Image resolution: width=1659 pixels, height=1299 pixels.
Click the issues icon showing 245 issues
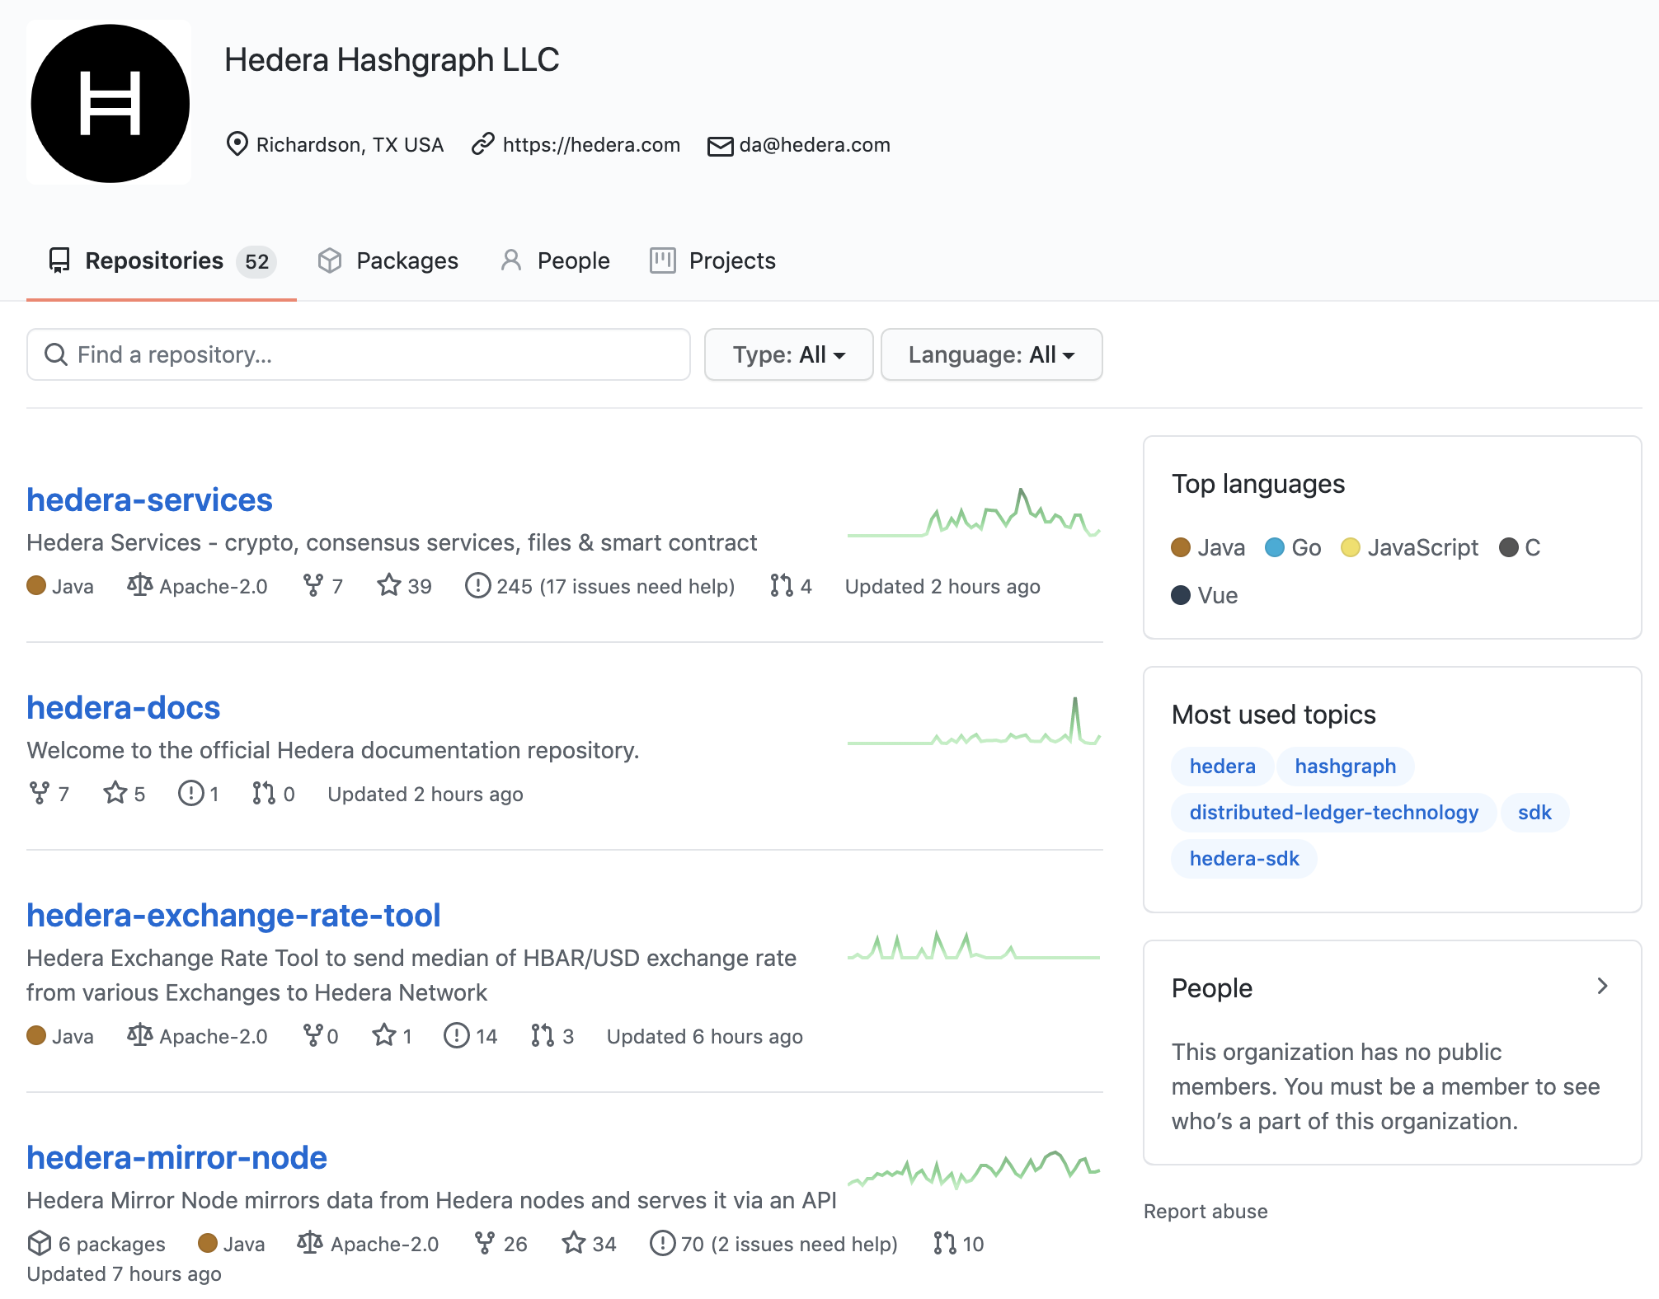pyautogui.click(x=477, y=586)
